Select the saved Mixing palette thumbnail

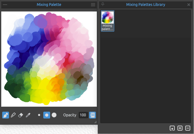click(x=107, y=21)
